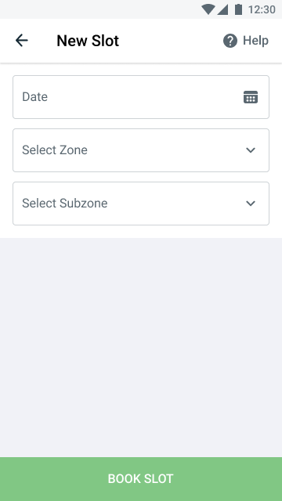Open the Select Subzone dropdown field
Image resolution: width=282 pixels, height=501 pixels.
pyautogui.click(x=141, y=204)
